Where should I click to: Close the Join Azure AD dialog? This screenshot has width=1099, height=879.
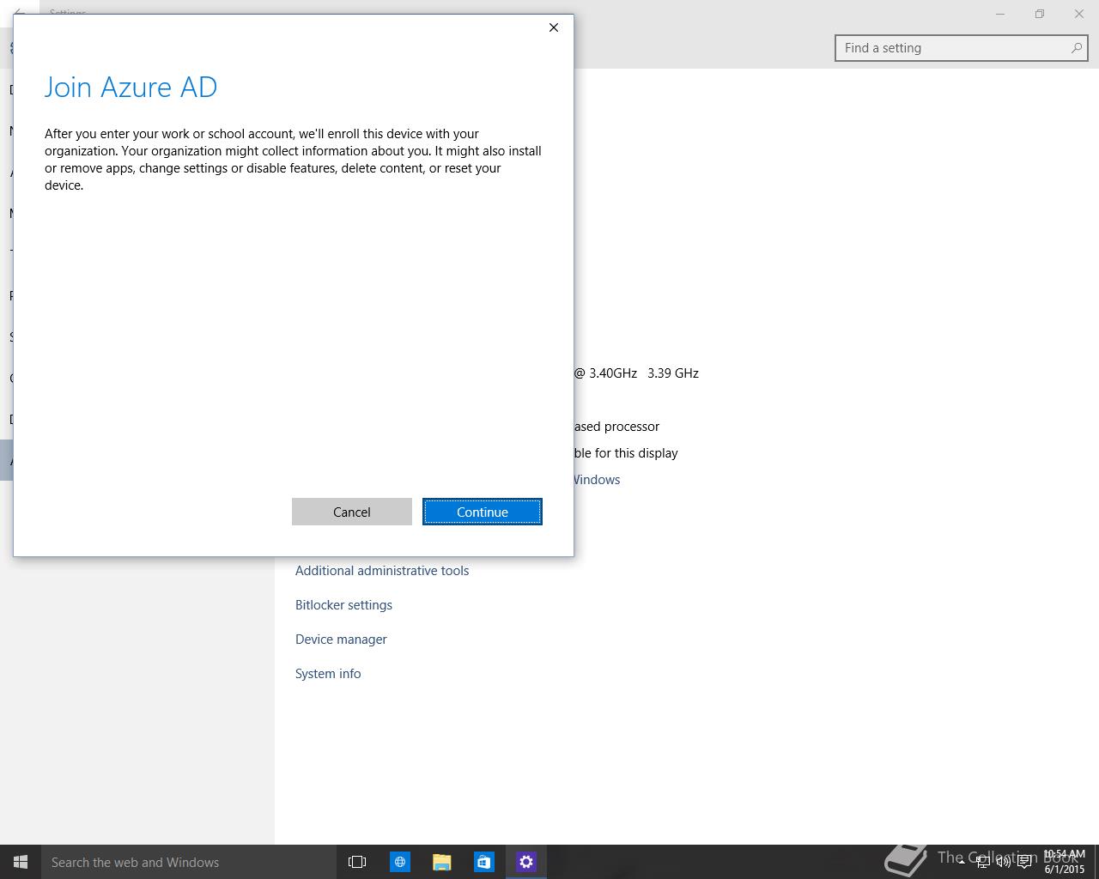[554, 27]
